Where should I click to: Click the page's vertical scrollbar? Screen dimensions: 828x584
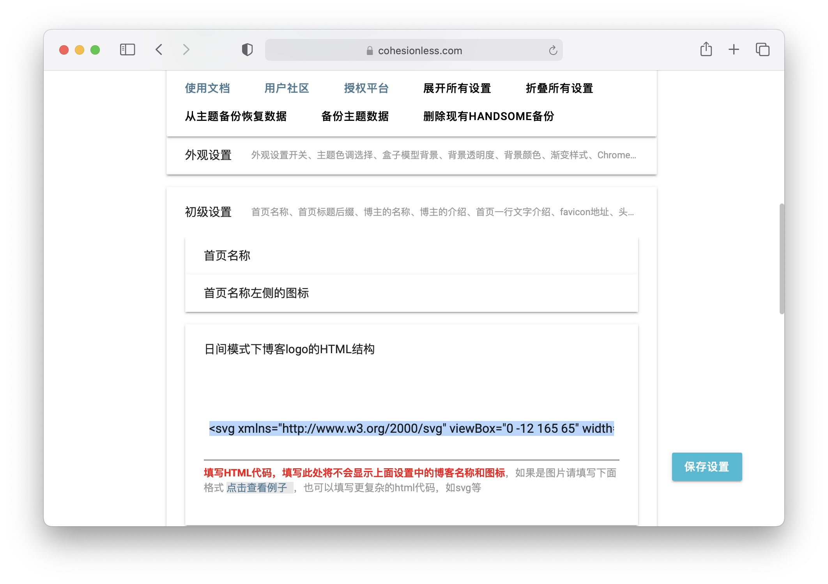pos(781,258)
